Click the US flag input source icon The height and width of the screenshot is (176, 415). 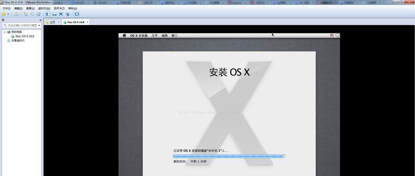point(332,35)
